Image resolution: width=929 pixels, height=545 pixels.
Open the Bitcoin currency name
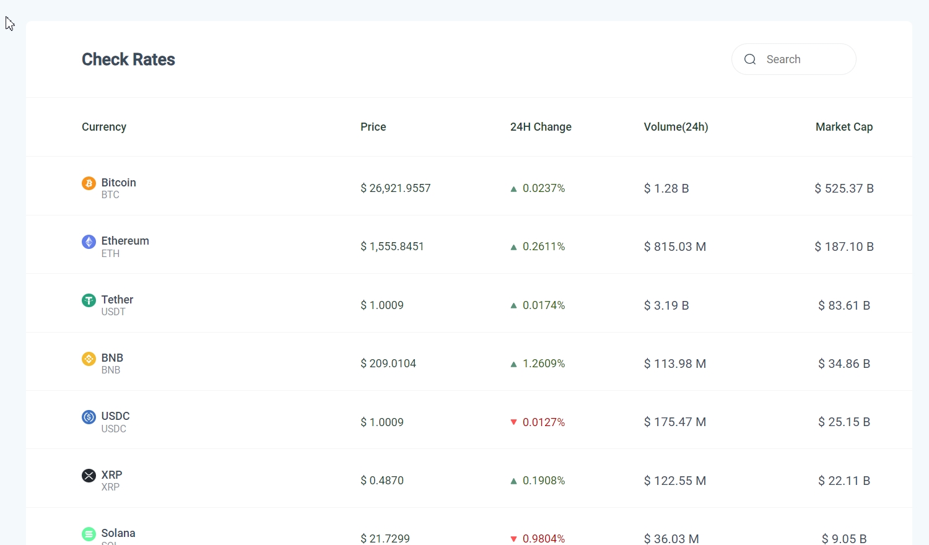coord(119,183)
